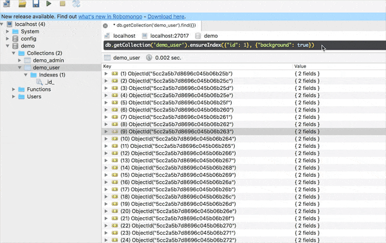Viewport: 386px width, 243px height.
Task: Expand the Functions folder
Action: 14,89
